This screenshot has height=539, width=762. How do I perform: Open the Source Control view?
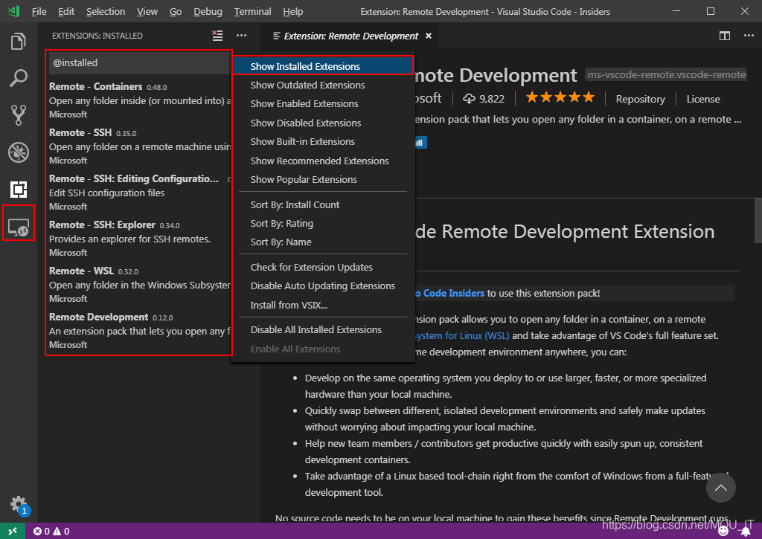19,115
